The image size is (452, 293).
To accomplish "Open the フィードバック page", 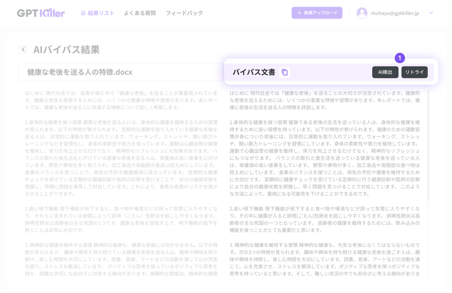I will (x=184, y=13).
